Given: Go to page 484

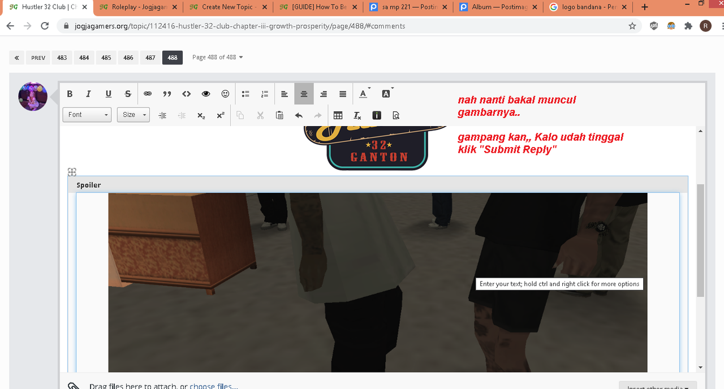Looking at the screenshot, I should point(84,58).
